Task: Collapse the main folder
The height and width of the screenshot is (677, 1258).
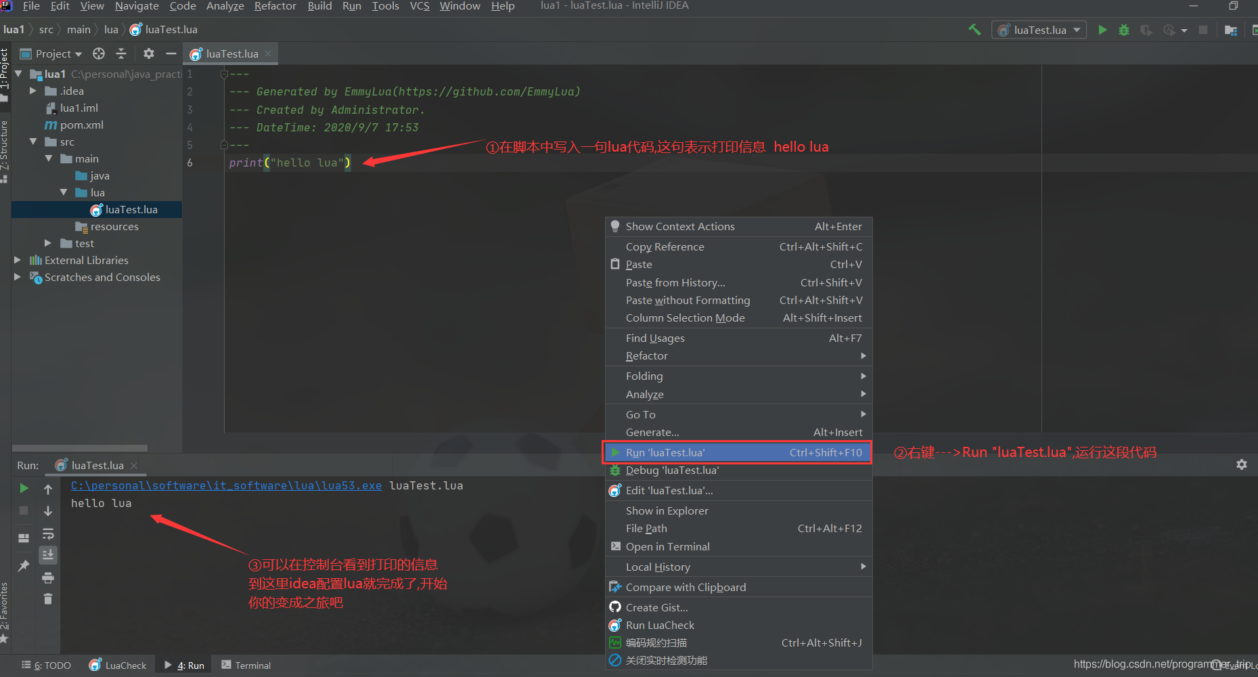Action: click(49, 158)
